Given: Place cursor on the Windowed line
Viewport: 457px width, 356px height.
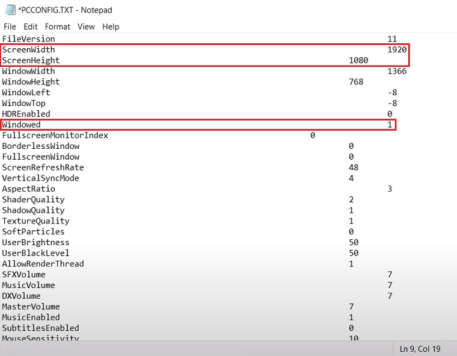Looking at the screenshot, I should point(21,125).
